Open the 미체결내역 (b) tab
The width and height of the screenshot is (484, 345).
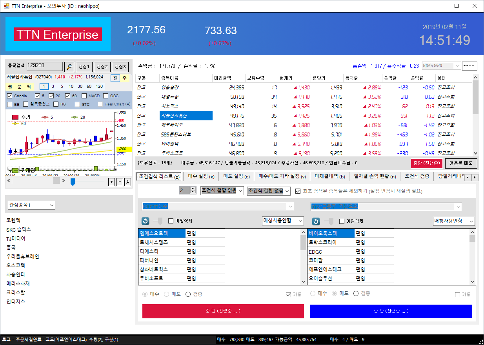click(330, 176)
